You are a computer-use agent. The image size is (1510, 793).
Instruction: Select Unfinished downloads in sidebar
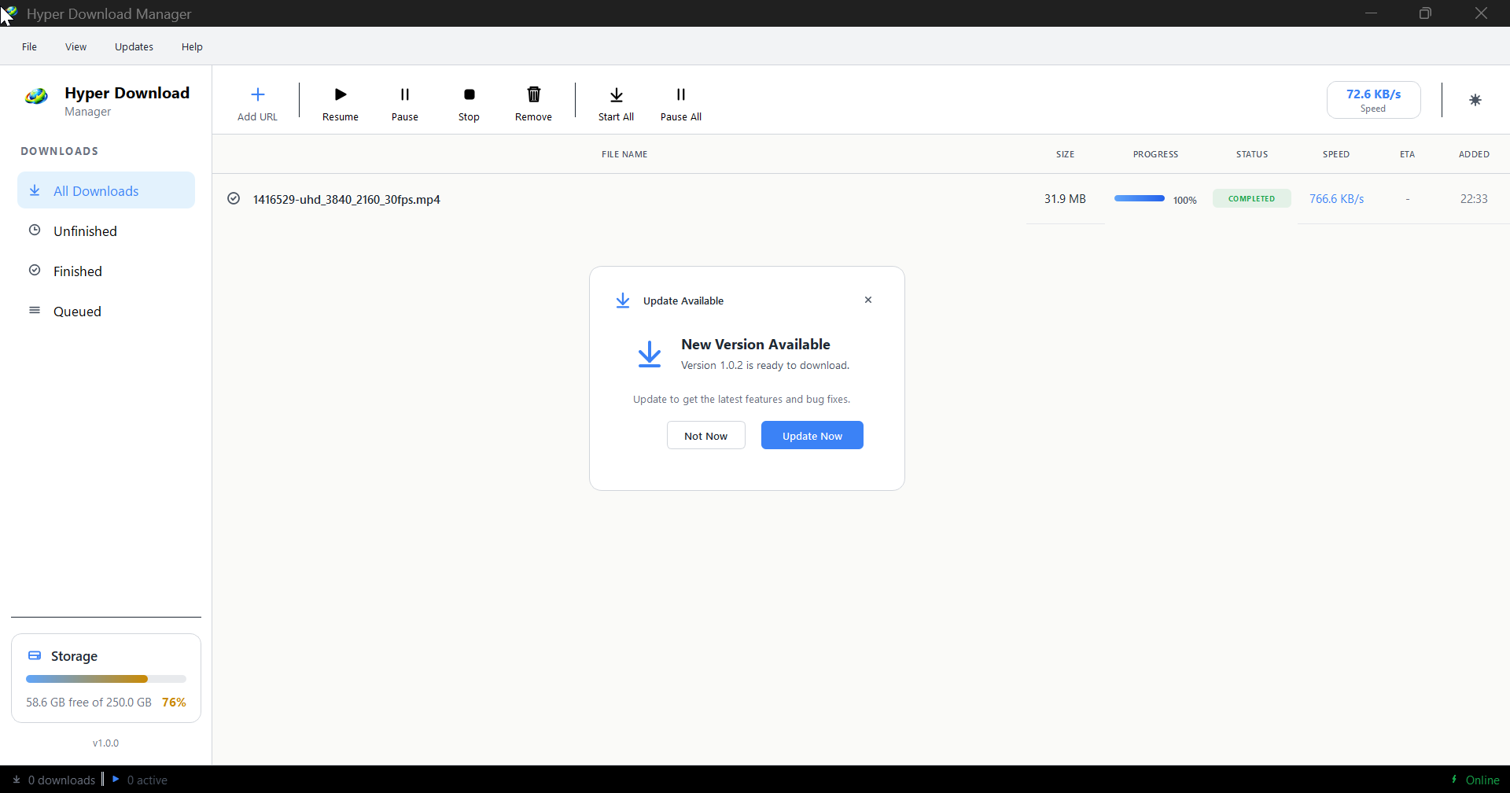(86, 231)
